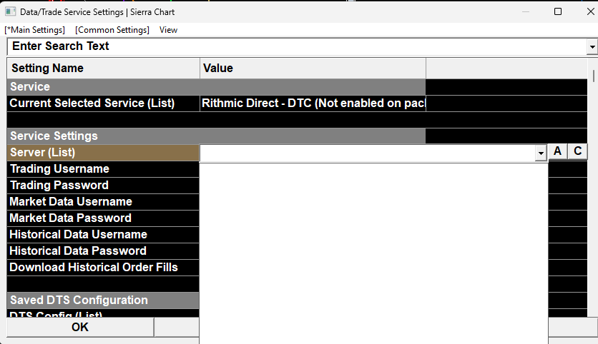The image size is (598, 344).
Task: Open the [*Main Settings] menu
Action: click(35, 30)
